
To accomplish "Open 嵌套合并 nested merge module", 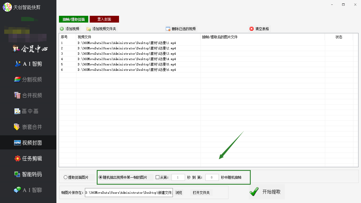I will pos(28,127).
